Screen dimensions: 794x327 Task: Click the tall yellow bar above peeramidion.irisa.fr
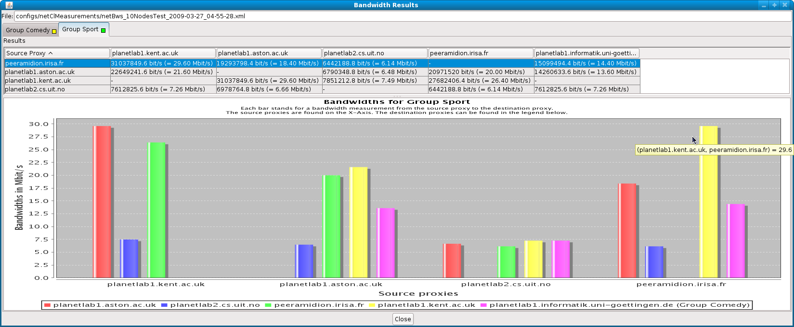tap(708, 202)
